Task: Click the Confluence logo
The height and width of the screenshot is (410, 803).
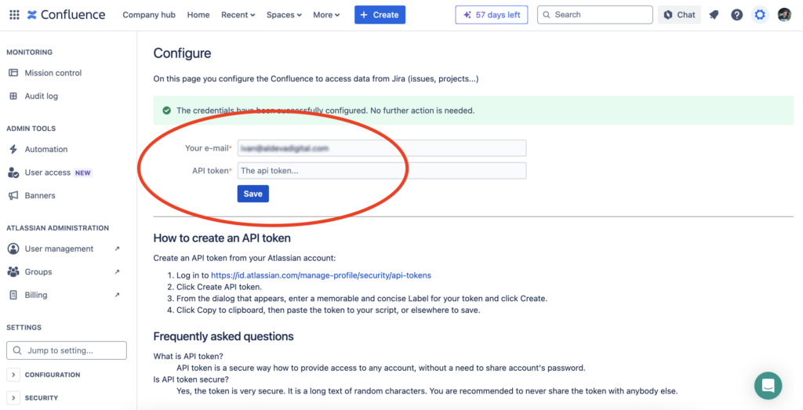Action: [66, 15]
